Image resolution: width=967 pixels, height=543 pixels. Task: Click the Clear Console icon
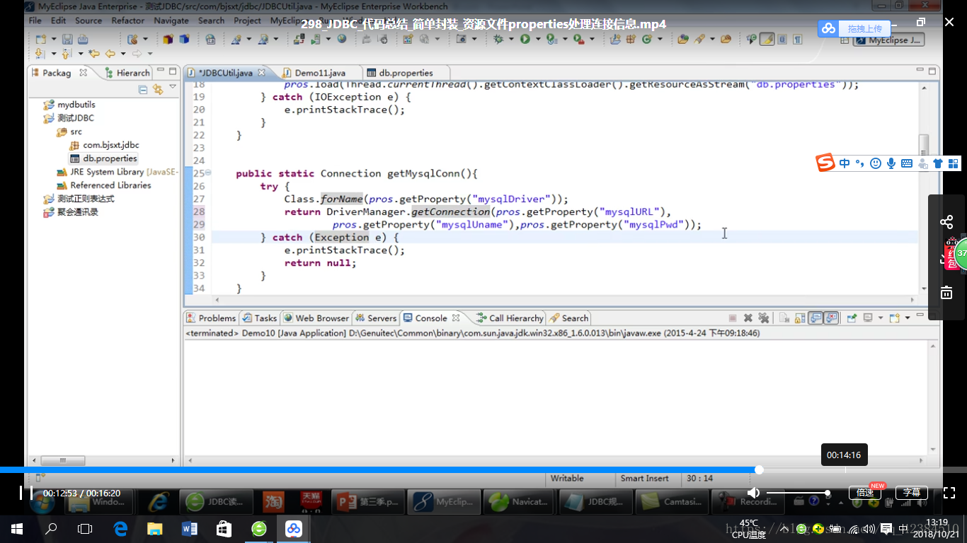[x=784, y=318]
